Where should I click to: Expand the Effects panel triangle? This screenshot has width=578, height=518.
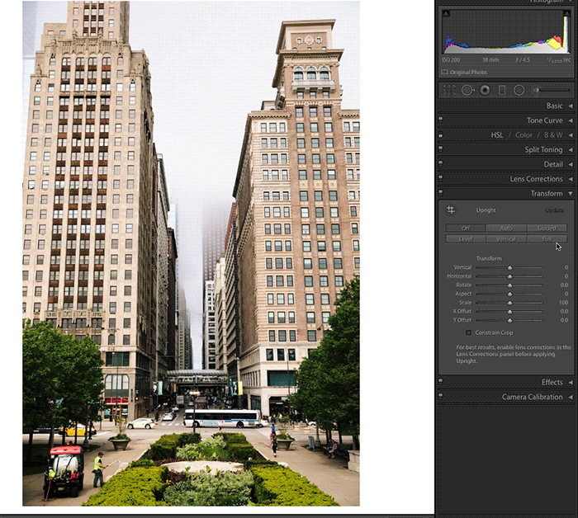pos(571,383)
